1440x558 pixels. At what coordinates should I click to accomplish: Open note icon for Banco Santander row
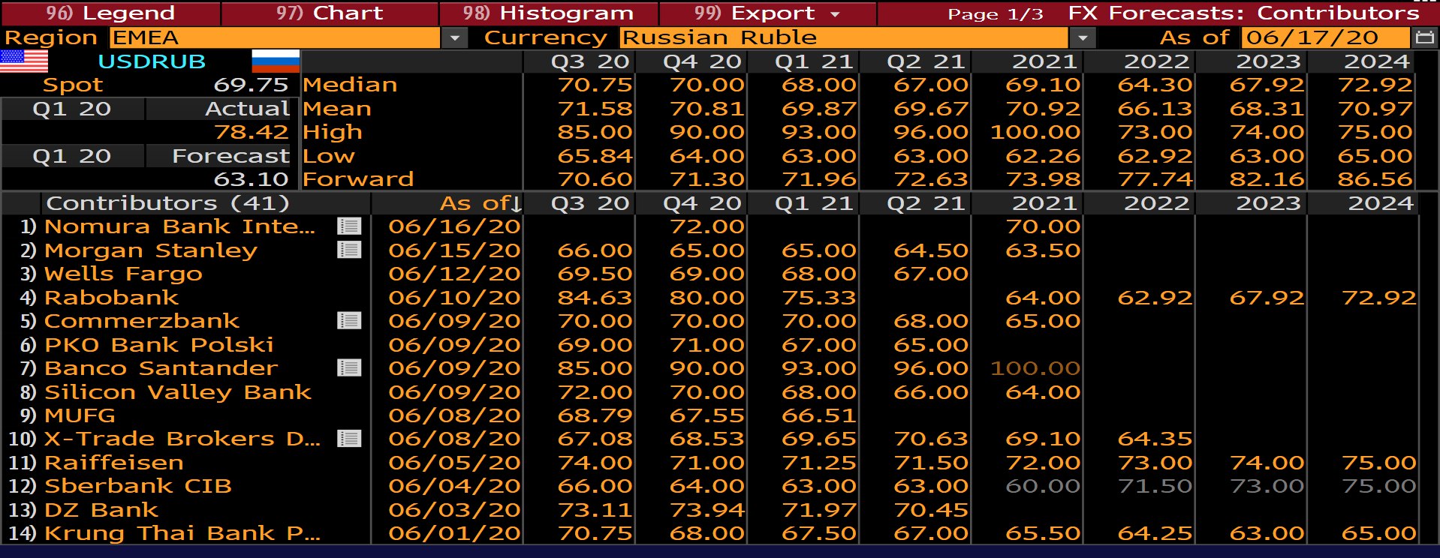(349, 368)
